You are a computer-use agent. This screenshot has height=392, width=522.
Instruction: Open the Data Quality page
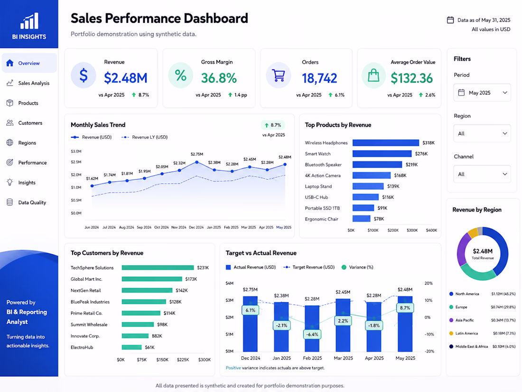click(29, 202)
